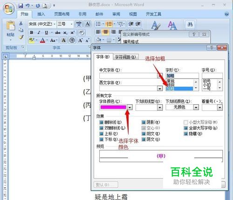Viewport: 233px width, 200px height.
Task: Open the Character Spacing (字符间距) dialog tab
Action: 125,57
